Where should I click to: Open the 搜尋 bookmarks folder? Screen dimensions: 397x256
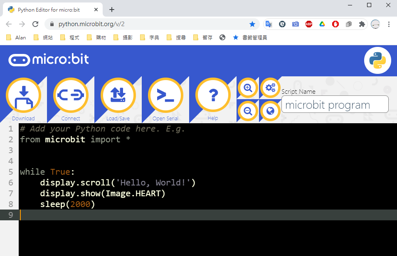click(x=176, y=38)
